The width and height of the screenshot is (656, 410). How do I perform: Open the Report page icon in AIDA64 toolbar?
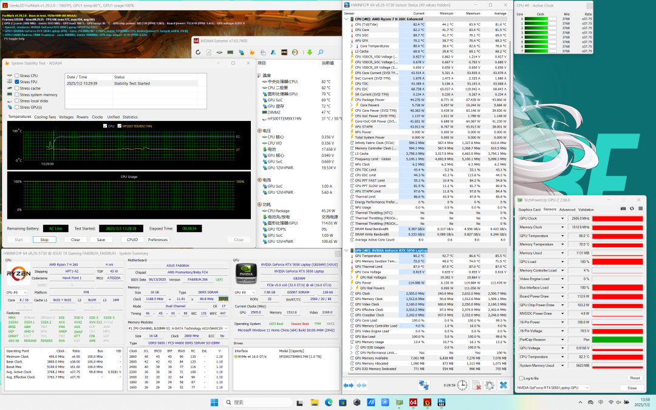pos(208,52)
